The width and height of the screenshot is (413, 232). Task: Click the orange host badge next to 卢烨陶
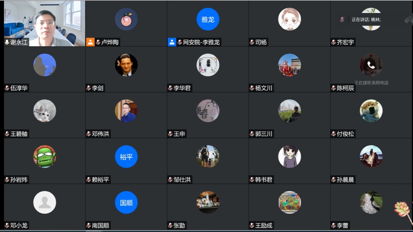click(90, 42)
